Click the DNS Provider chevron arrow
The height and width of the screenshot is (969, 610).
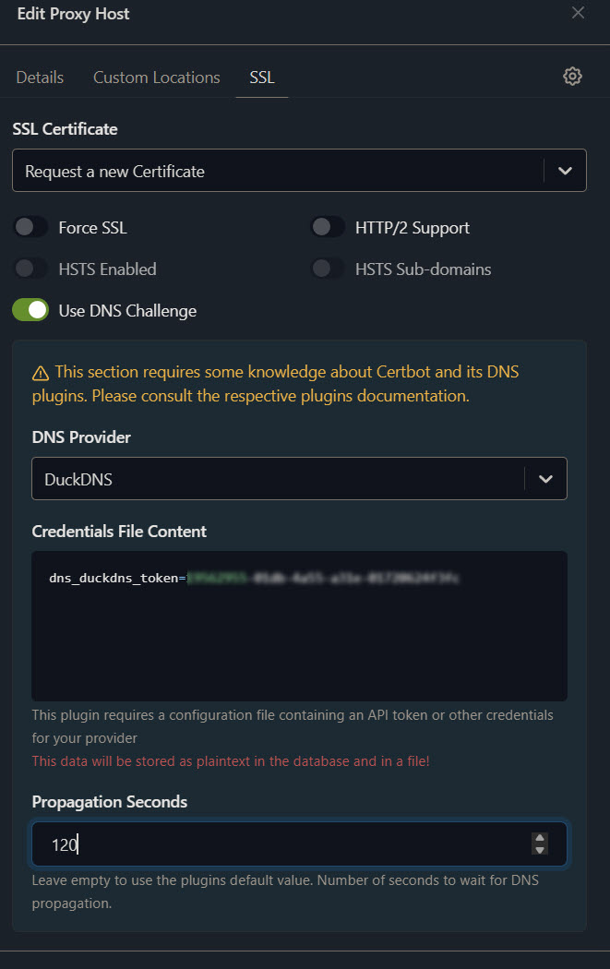(x=545, y=479)
